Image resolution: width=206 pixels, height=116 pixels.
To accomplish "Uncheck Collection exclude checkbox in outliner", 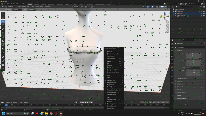I will tap(199, 11).
